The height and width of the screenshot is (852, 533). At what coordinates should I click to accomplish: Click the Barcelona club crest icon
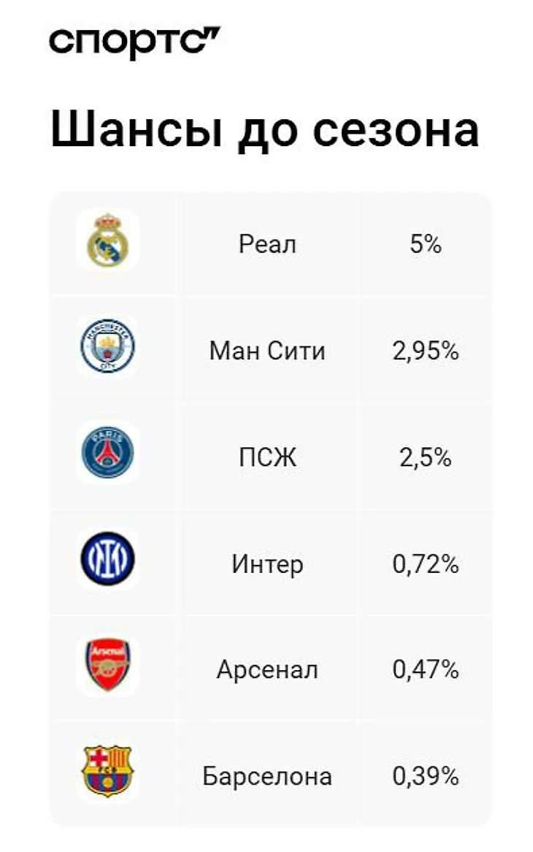pyautogui.click(x=108, y=771)
